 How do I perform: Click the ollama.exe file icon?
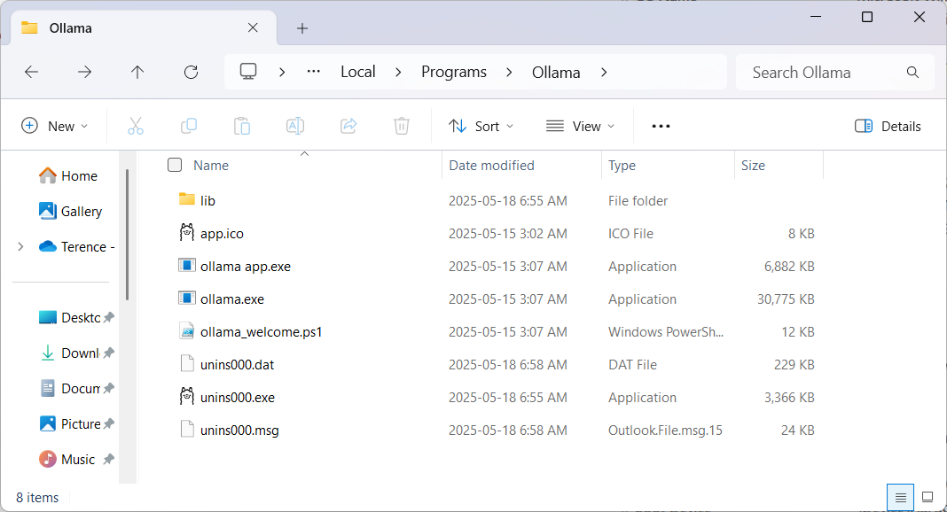click(x=187, y=298)
